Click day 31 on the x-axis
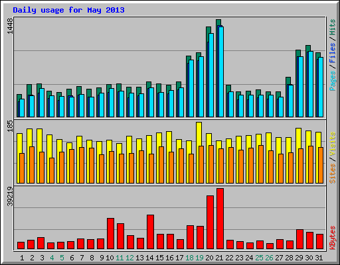 tap(319, 258)
